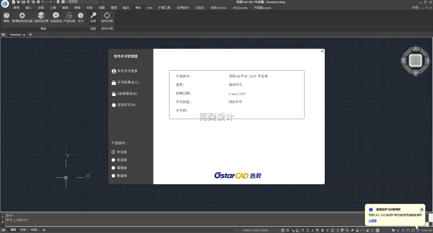Click the GstarCAD application logo button
Viewport: 433px width, 233px height.
pos(5,3)
